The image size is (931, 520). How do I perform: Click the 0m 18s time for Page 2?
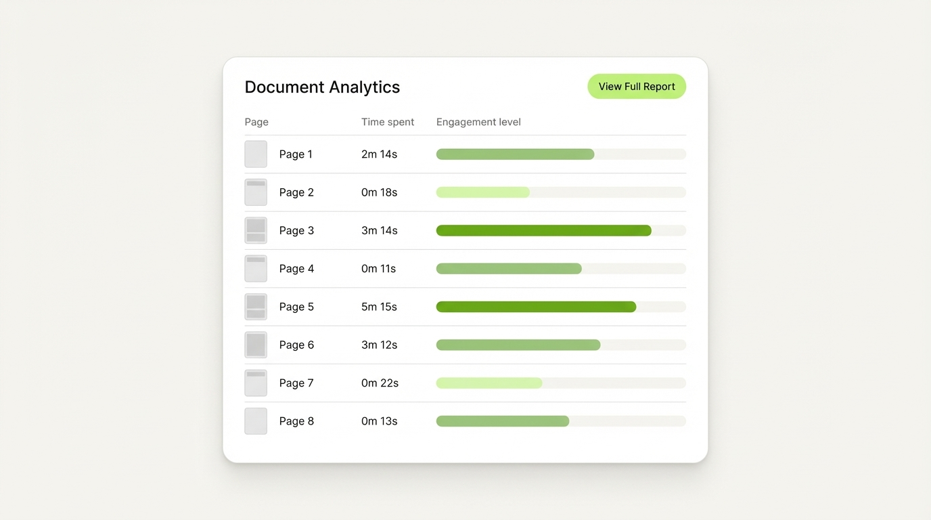point(380,192)
